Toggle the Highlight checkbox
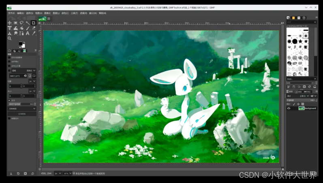The height and width of the screenshot is (183, 323). click(9, 100)
